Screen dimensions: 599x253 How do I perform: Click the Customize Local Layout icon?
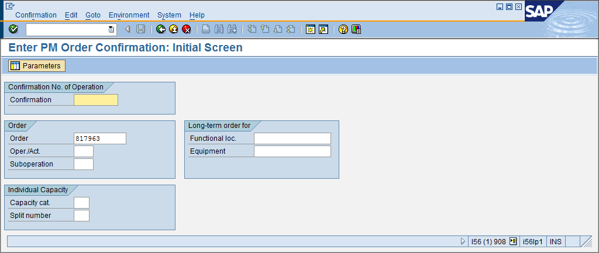tap(356, 29)
